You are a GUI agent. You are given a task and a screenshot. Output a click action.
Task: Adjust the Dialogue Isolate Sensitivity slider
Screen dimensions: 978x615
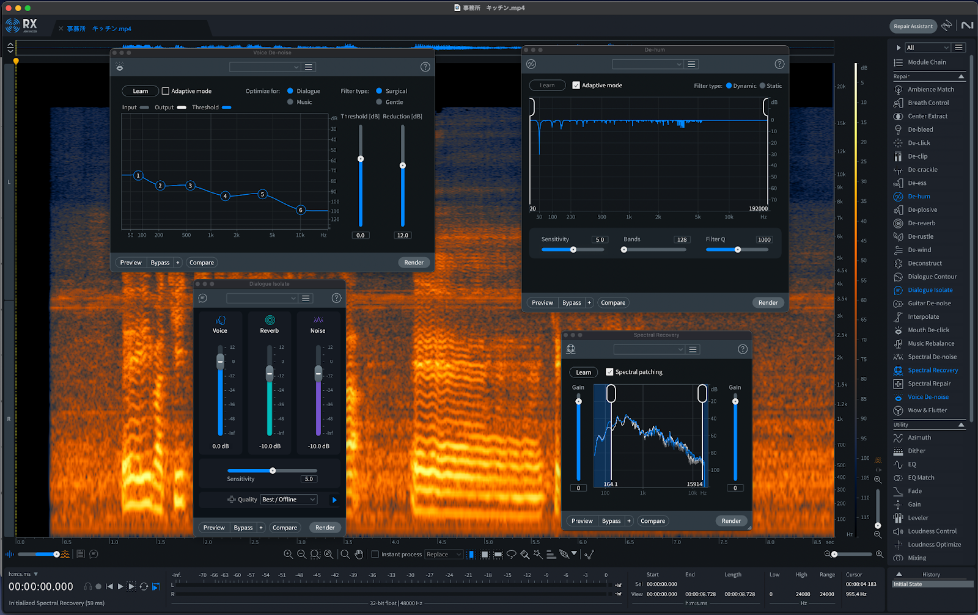point(273,470)
